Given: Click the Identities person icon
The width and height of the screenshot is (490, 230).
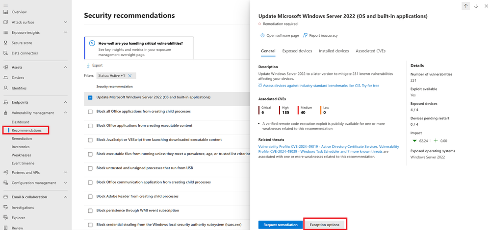Looking at the screenshot, I should [x=5, y=88].
